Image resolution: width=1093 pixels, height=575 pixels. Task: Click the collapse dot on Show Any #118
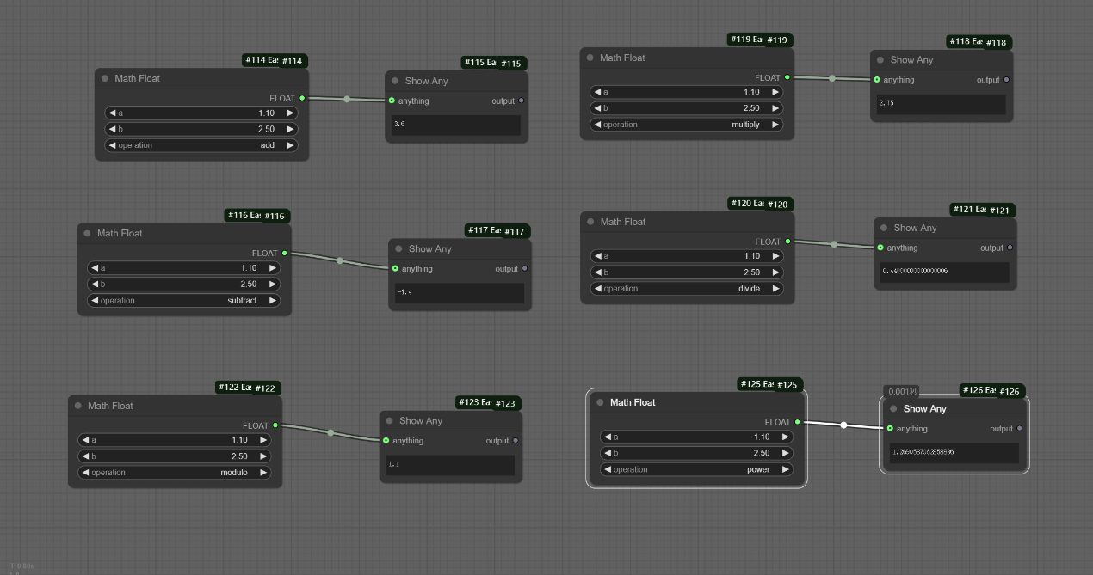880,60
